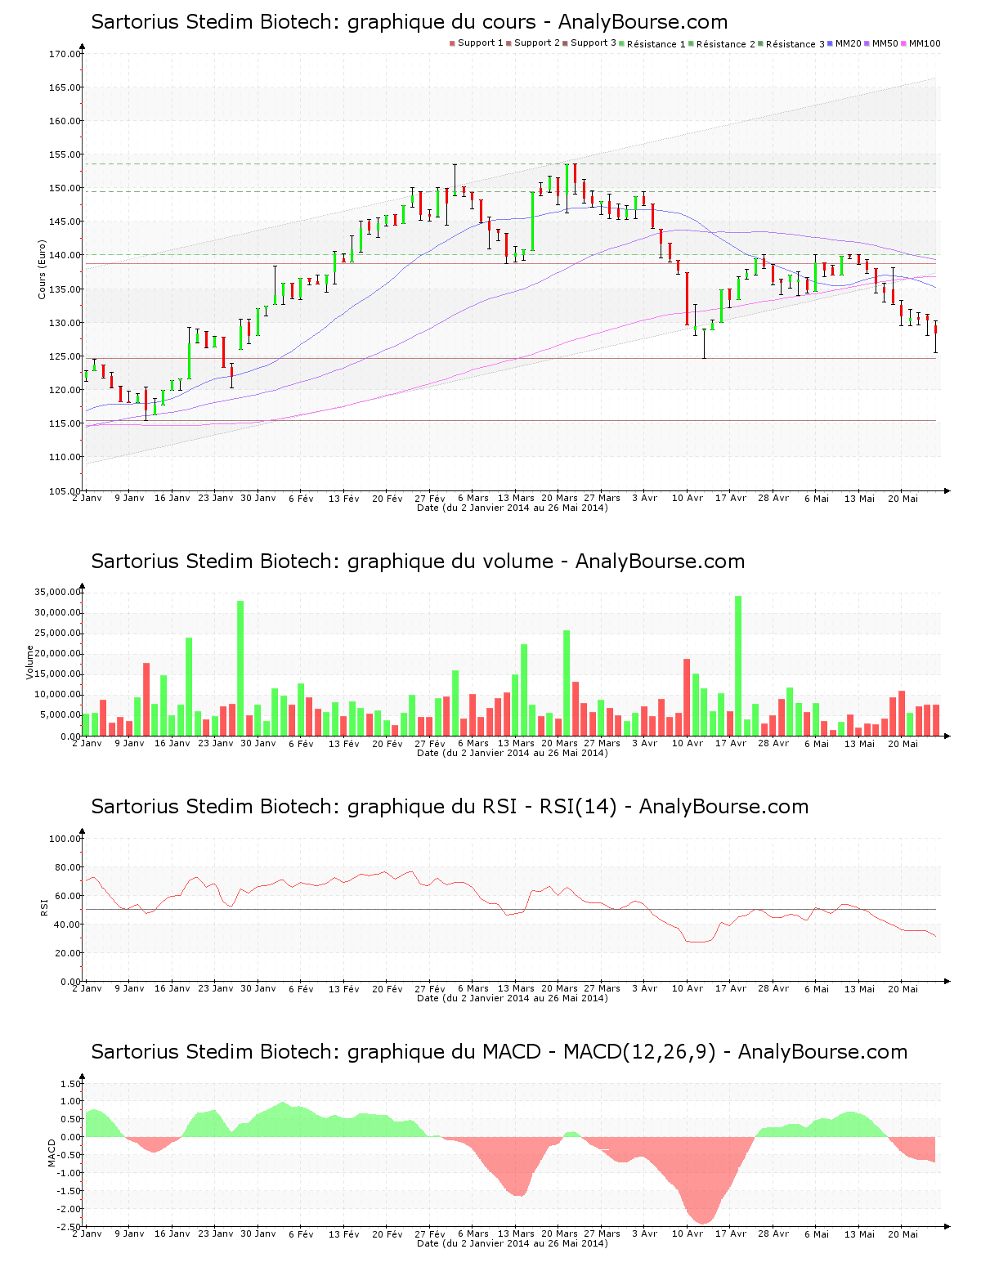Click the 'Cours (Euro)' y-axis label
Viewport: 981px width, 1267px height.
[42, 269]
